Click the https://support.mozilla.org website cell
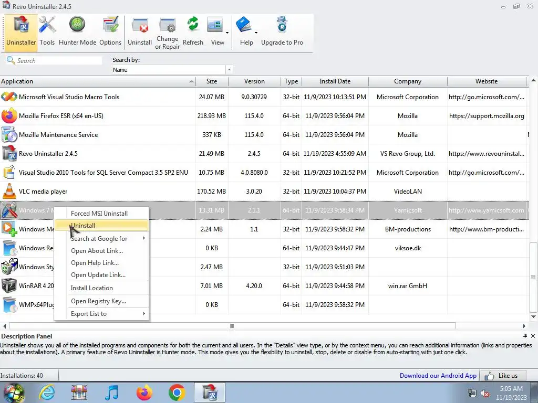The image size is (538, 403). [x=487, y=116]
